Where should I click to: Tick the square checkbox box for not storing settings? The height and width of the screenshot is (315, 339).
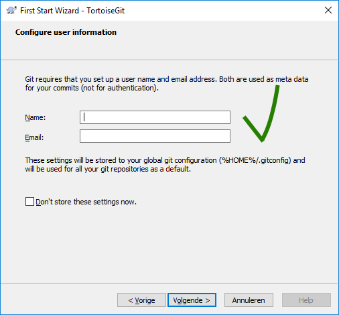tap(29, 202)
